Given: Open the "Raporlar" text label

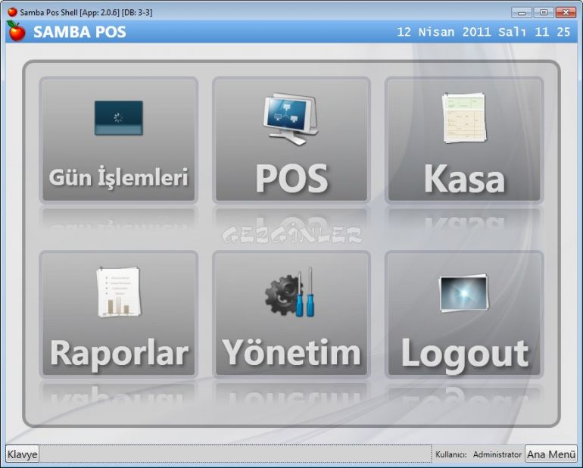Looking at the screenshot, I should coord(119,353).
